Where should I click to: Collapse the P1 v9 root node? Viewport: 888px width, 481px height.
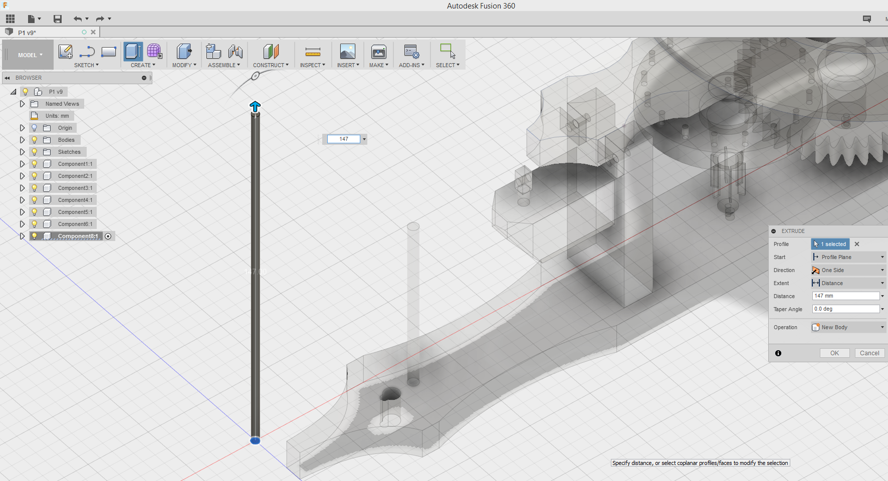(13, 92)
